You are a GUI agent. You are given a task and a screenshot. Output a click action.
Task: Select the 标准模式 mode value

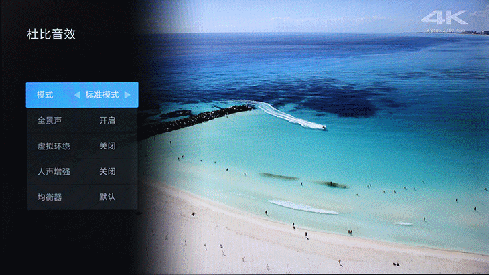point(102,95)
